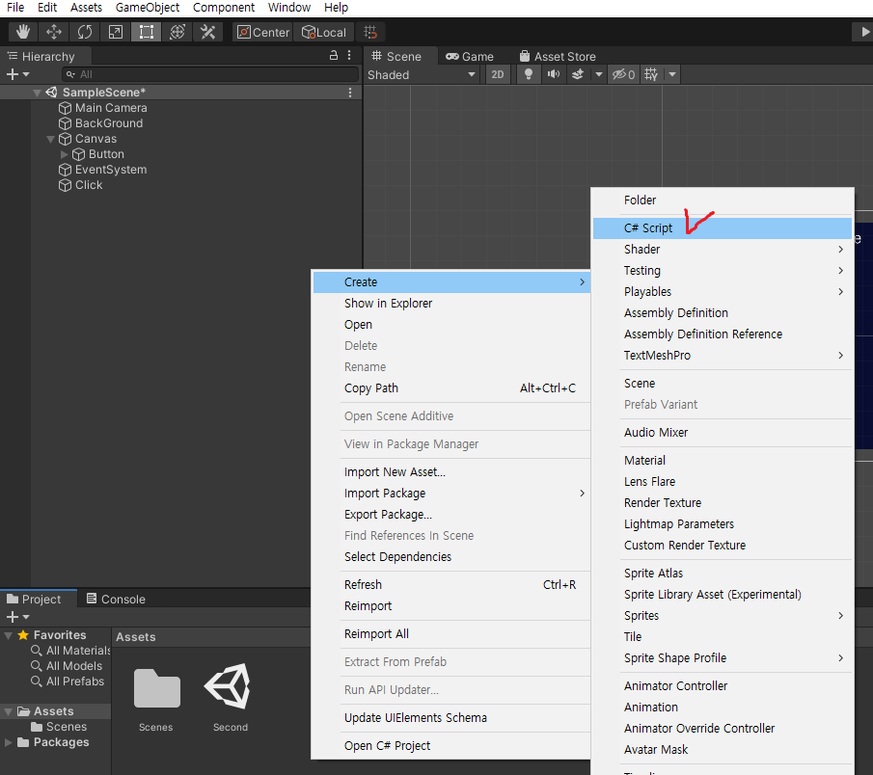Screen dimensions: 873x775
Task: Select the Scale tool
Action: [115, 32]
